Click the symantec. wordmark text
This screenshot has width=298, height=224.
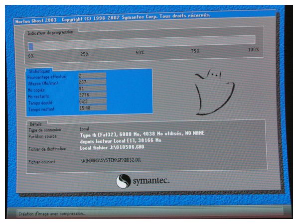pyautogui.click(x=151, y=181)
